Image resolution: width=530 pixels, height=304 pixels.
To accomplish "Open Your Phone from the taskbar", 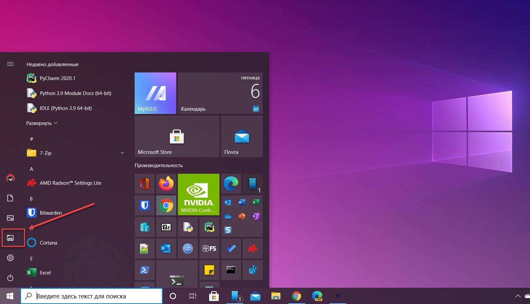I will pyautogui.click(x=235, y=296).
